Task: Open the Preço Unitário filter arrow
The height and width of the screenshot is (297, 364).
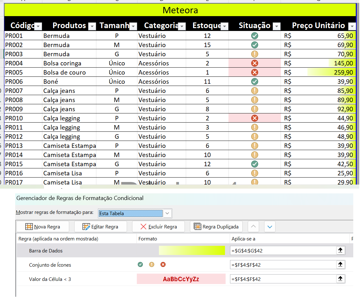Action: click(352, 26)
